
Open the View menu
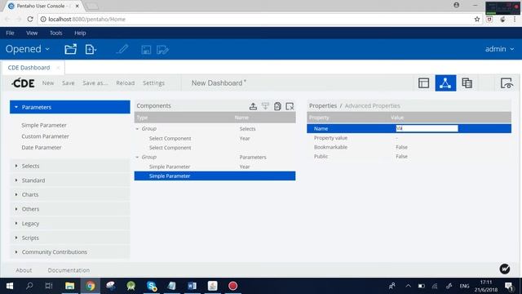(32, 33)
